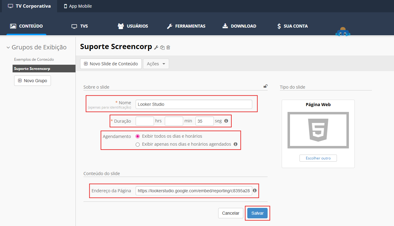Image resolution: width=394 pixels, height=226 pixels.
Task: Select Suporte Screencorp group in sidebar
Action: pyautogui.click(x=44, y=68)
